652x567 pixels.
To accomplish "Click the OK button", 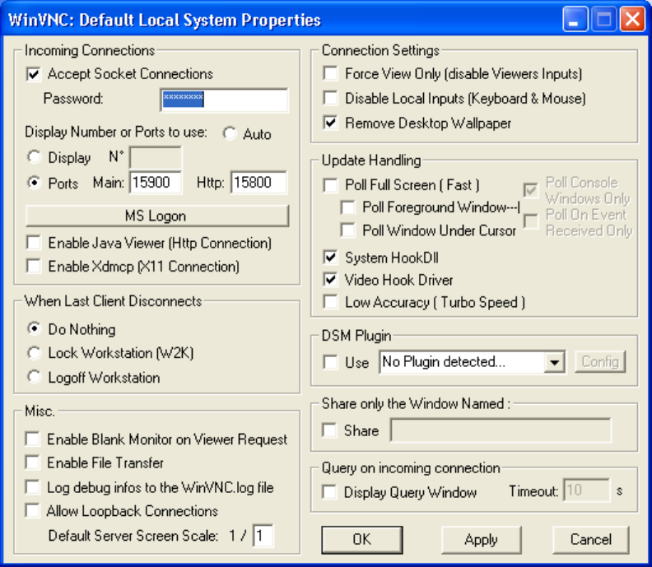I will (362, 540).
